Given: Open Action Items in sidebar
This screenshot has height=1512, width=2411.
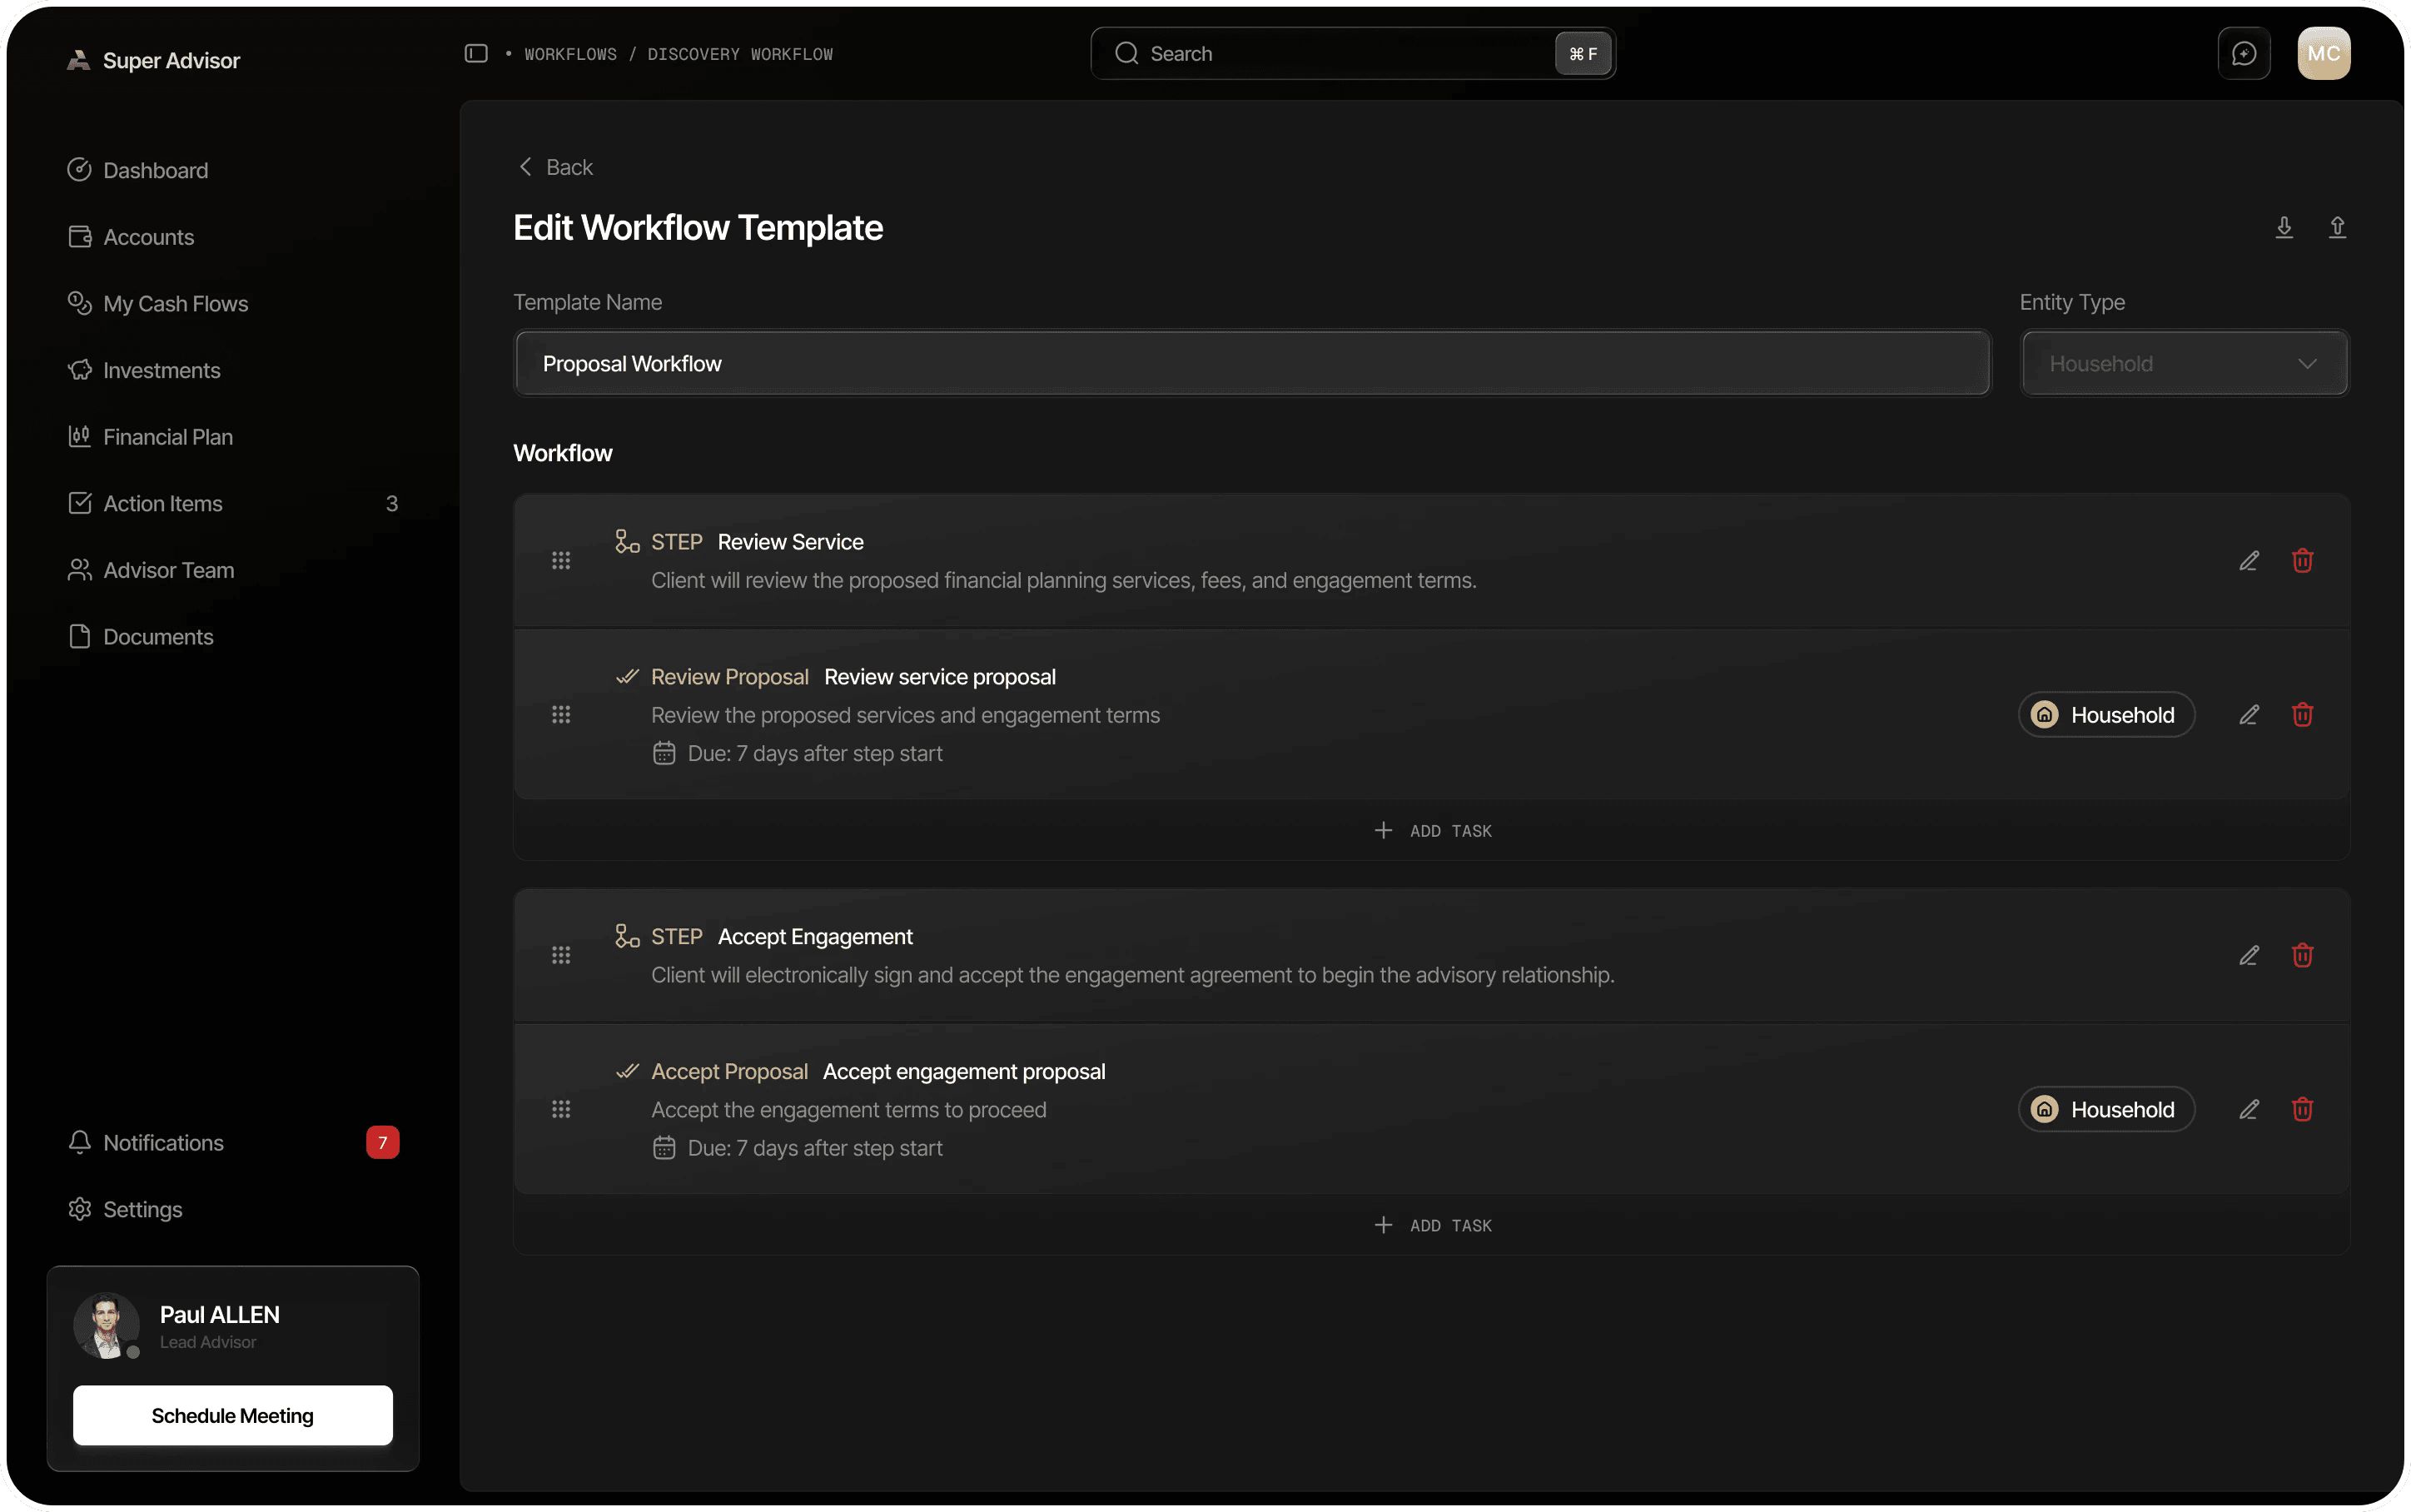Looking at the screenshot, I should pyautogui.click(x=232, y=504).
